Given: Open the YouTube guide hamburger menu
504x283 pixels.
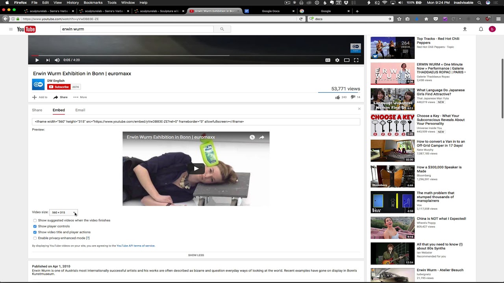Looking at the screenshot, I should coord(11,29).
